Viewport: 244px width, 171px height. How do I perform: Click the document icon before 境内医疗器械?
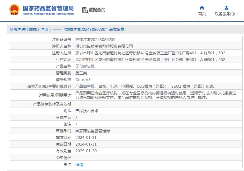(12, 30)
